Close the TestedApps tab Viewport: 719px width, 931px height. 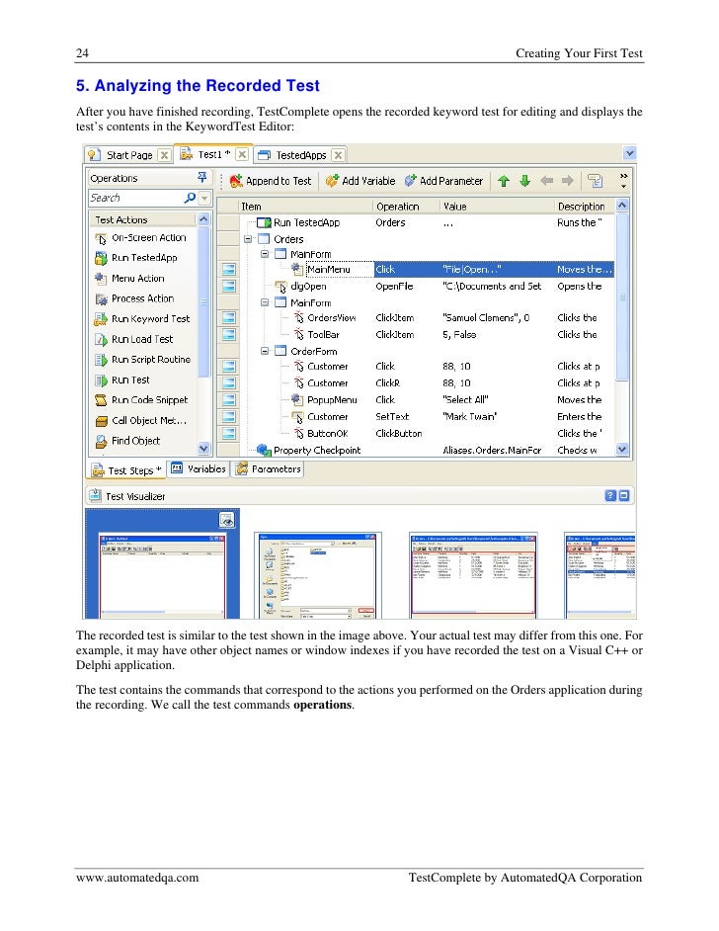338,155
